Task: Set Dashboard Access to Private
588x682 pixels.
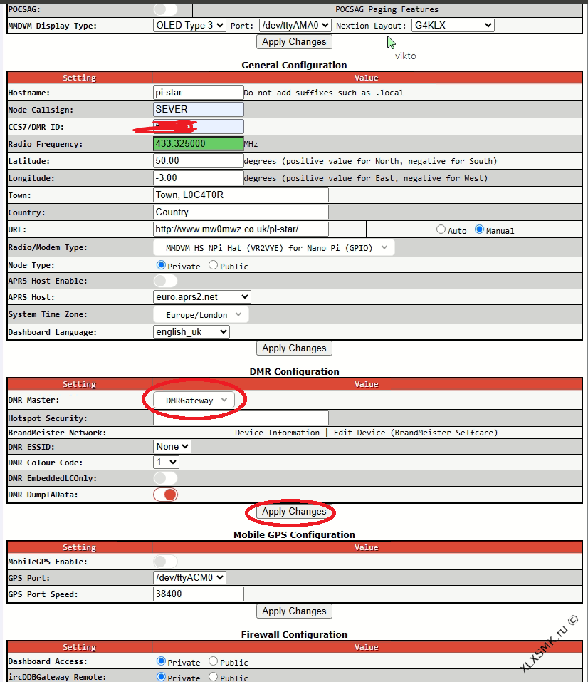Action: 161,661
